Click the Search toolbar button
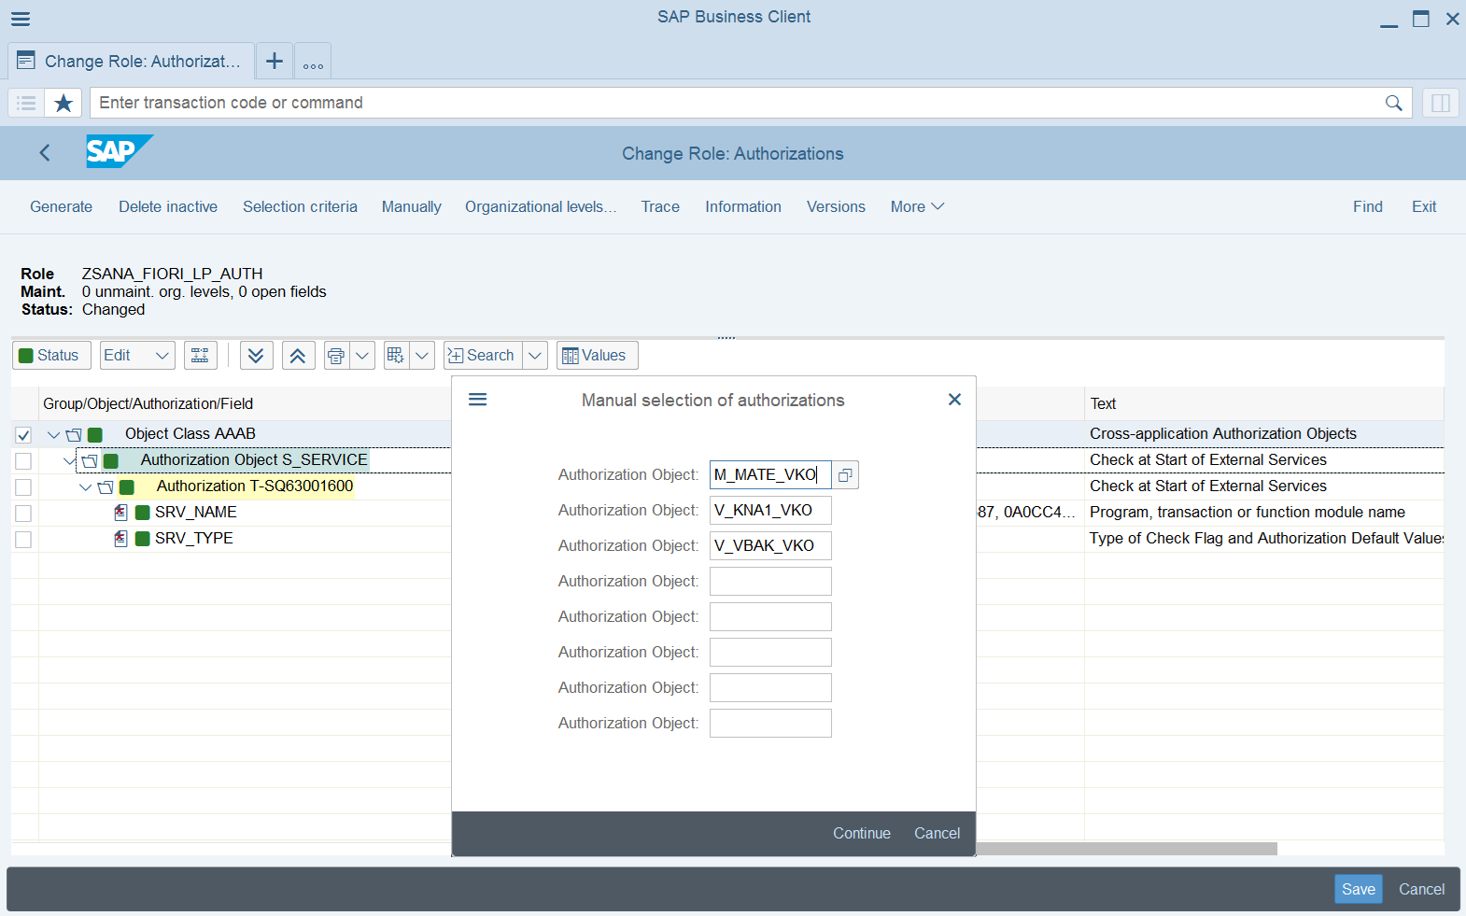 tap(483, 356)
